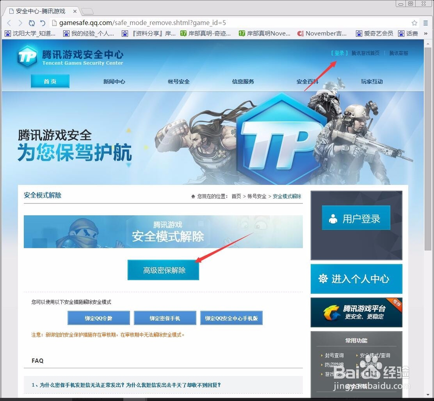
Task: Open 封号查询 under 常用功能
Action: [334, 355]
